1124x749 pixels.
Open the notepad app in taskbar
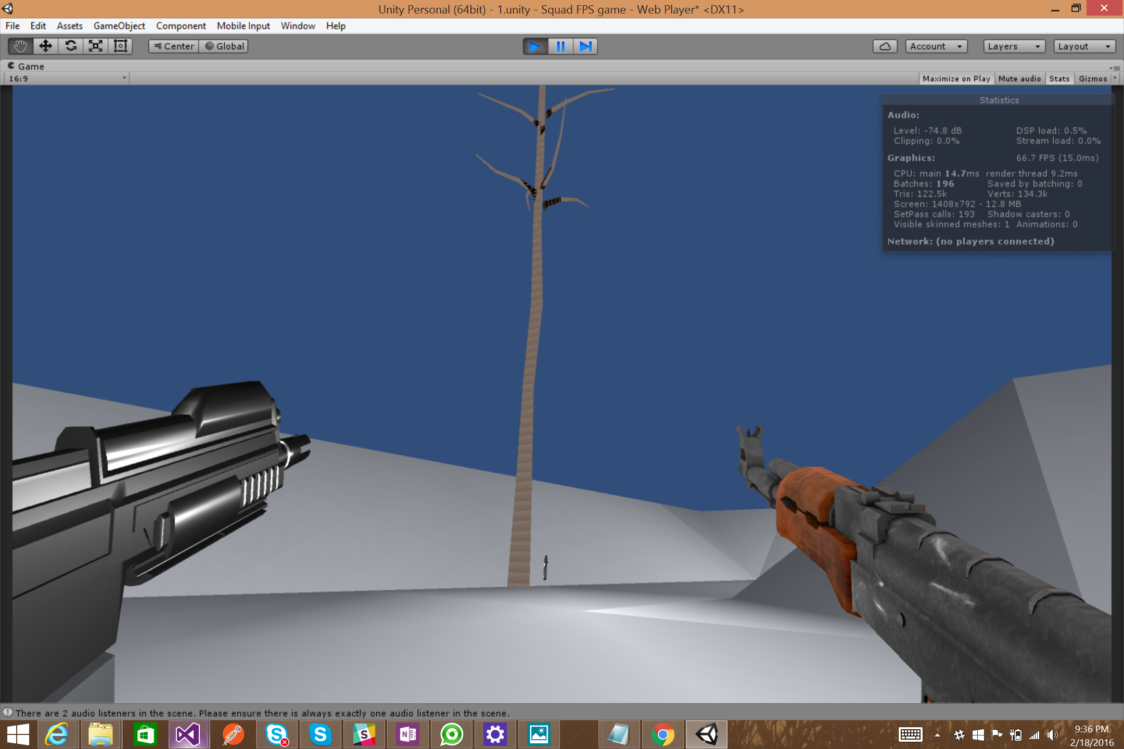pos(619,735)
